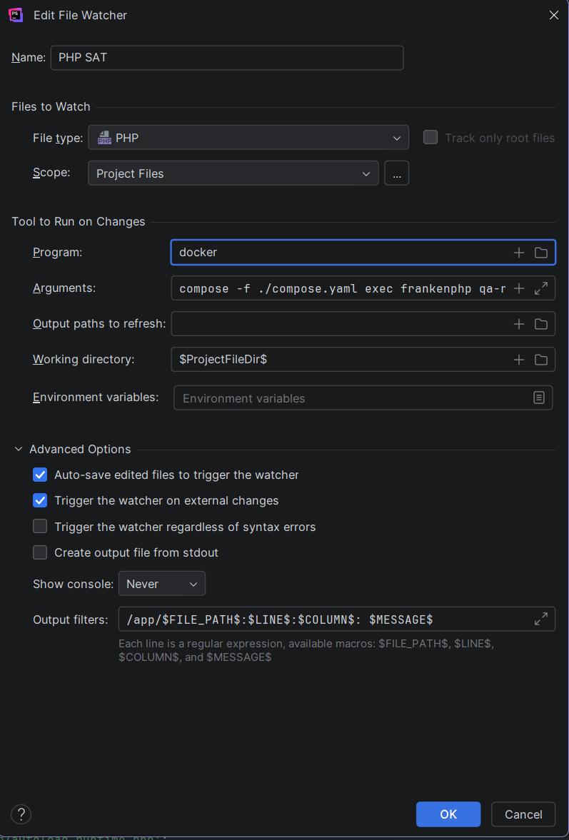Click the Arguments label

[x=64, y=288]
